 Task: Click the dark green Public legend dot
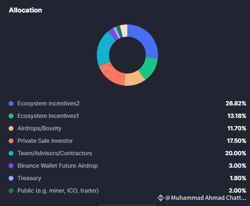11,191
